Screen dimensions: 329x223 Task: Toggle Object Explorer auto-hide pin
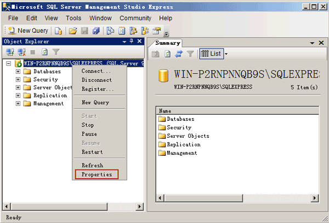click(x=132, y=41)
